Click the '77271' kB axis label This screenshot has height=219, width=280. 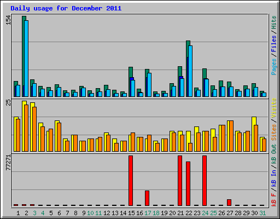click(8, 163)
